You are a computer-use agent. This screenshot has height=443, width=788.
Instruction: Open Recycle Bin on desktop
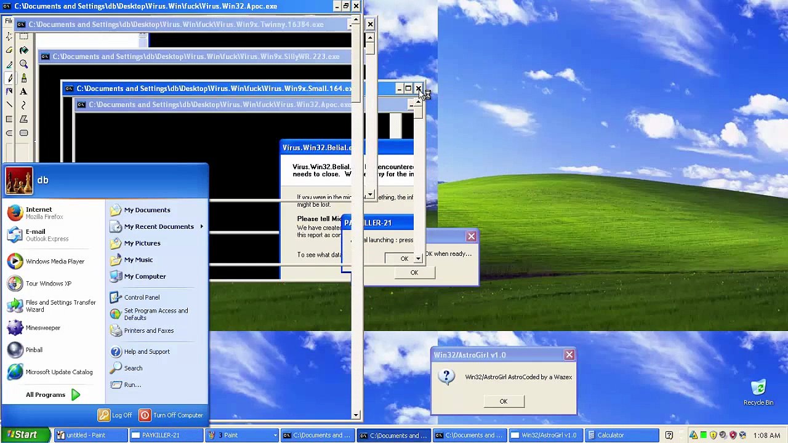point(758,393)
